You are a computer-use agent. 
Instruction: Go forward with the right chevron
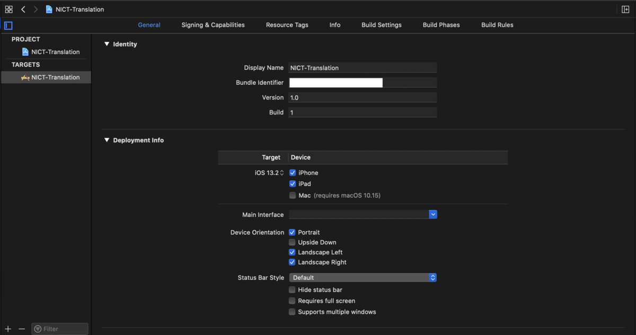36,10
